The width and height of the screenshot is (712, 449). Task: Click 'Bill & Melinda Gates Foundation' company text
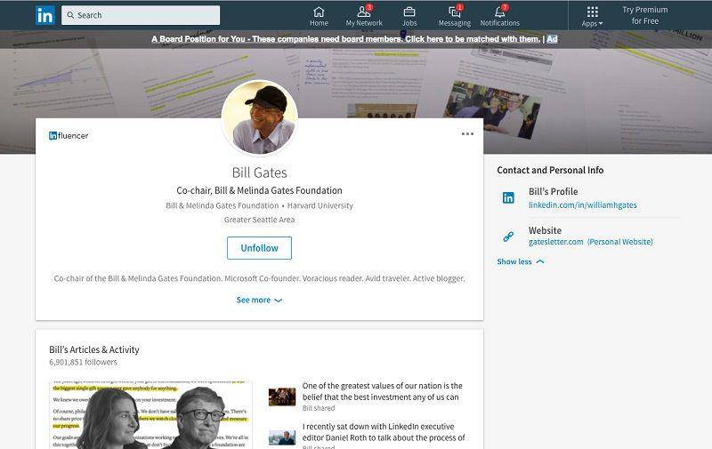click(x=222, y=205)
